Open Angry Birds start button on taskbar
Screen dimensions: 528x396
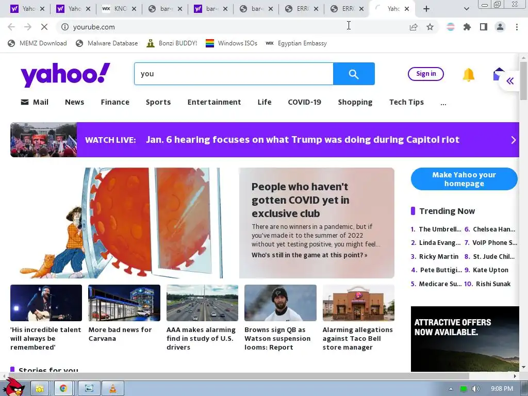tap(14, 387)
